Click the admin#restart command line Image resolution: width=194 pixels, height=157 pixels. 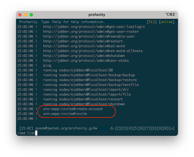click(x=83, y=41)
